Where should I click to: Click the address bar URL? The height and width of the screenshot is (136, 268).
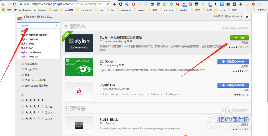tap(68, 4)
